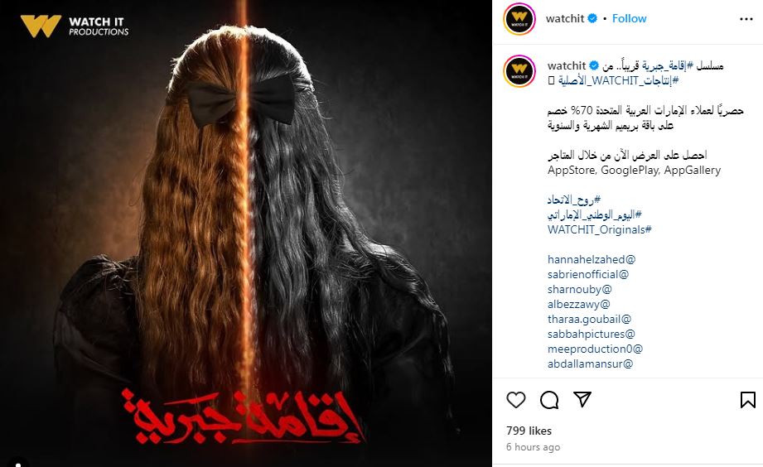The image size is (763, 467).
Task: Click the watchit profile avatar in header
Action: pos(519,19)
